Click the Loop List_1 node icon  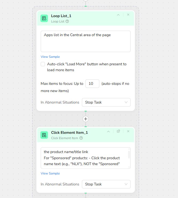pos(44,18)
